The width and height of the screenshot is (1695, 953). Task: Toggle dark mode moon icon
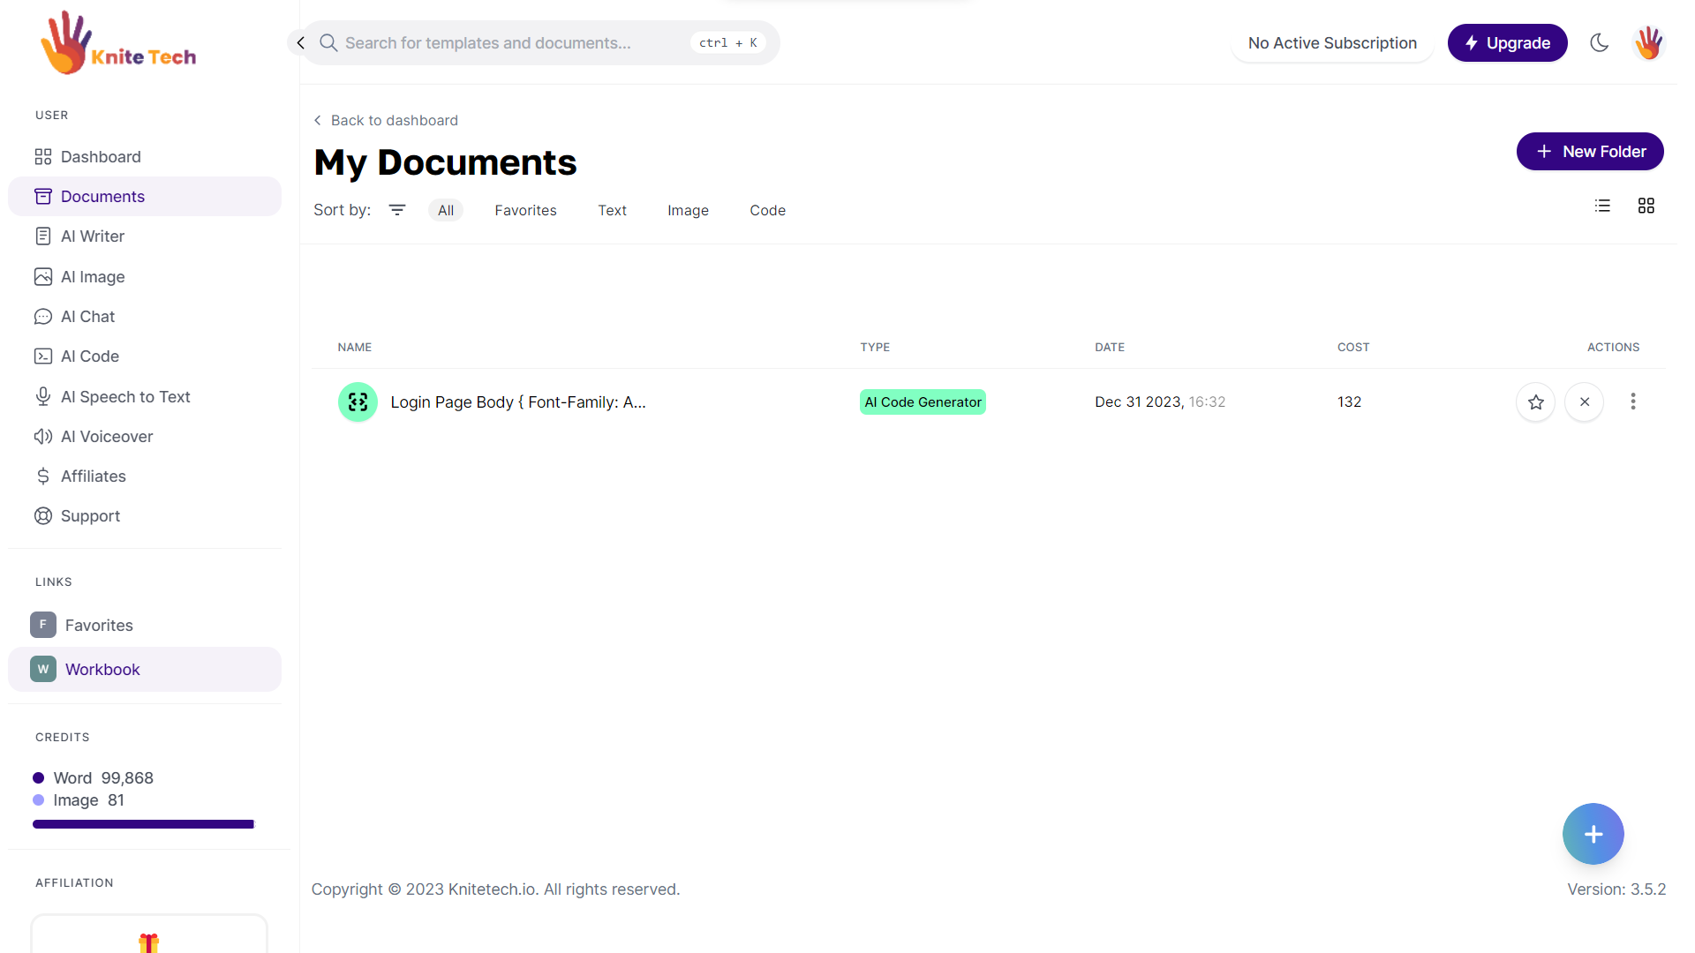tap(1599, 42)
